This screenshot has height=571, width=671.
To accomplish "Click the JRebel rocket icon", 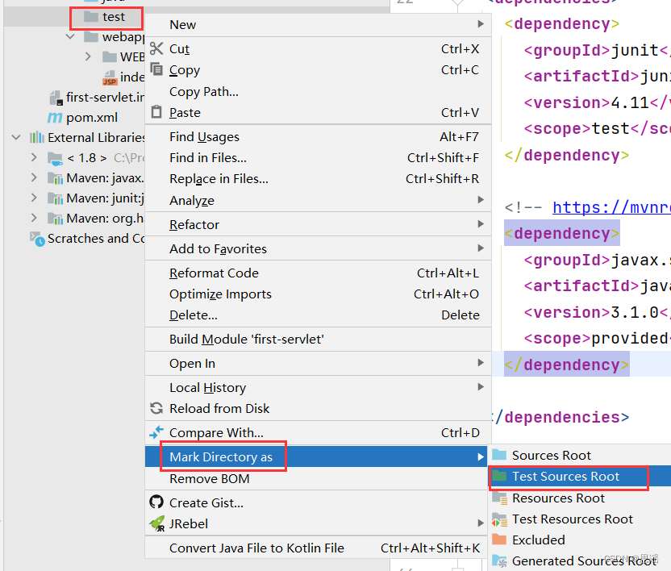I will 157,523.
